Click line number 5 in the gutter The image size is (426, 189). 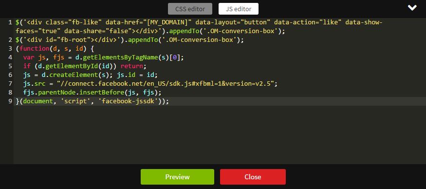click(x=10, y=66)
